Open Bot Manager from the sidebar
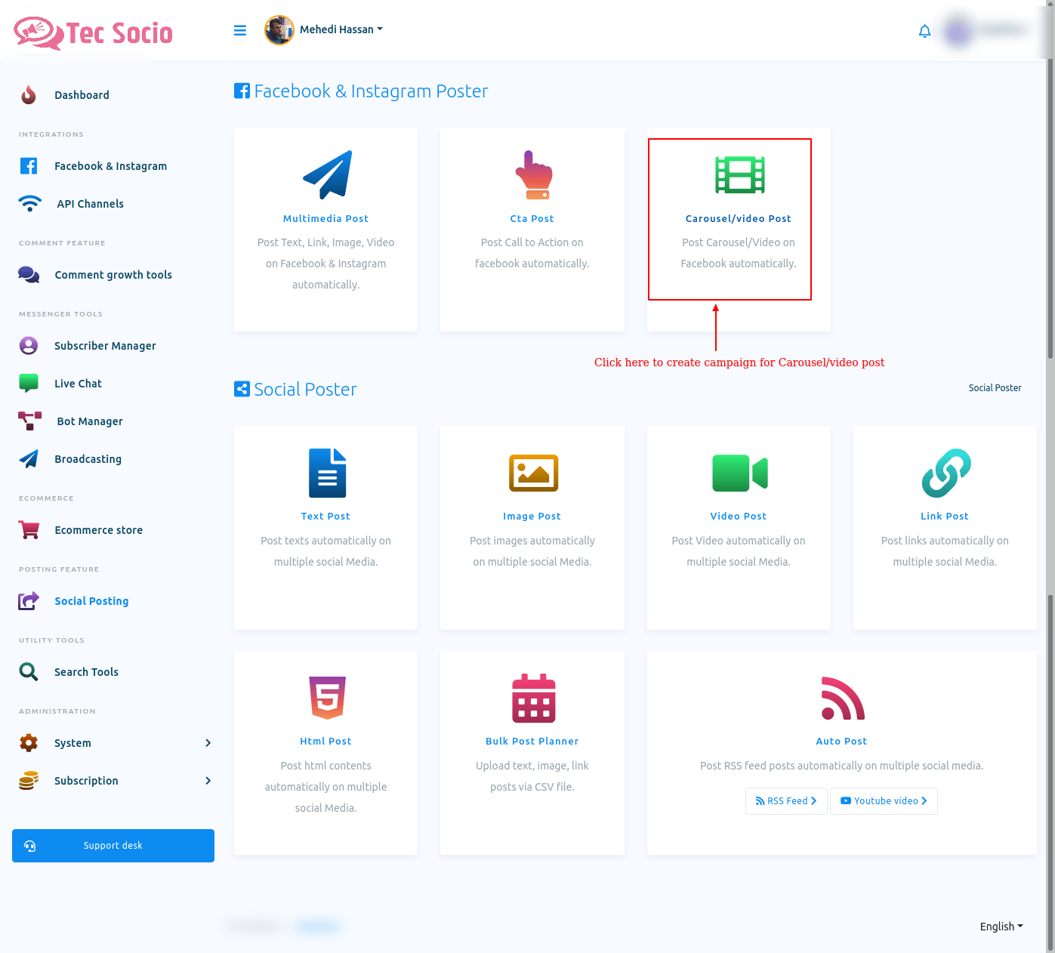 (x=89, y=421)
